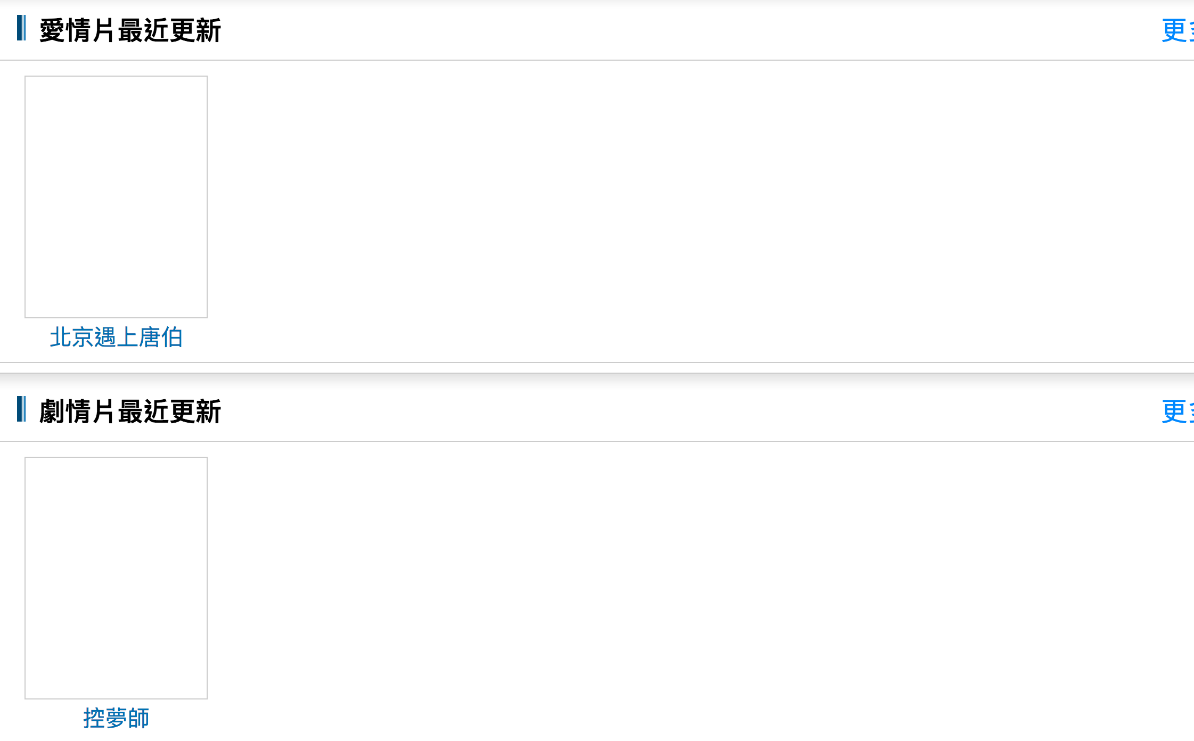The image size is (1194, 741).
Task: Click the 劇情片 header text
Action: point(78,411)
